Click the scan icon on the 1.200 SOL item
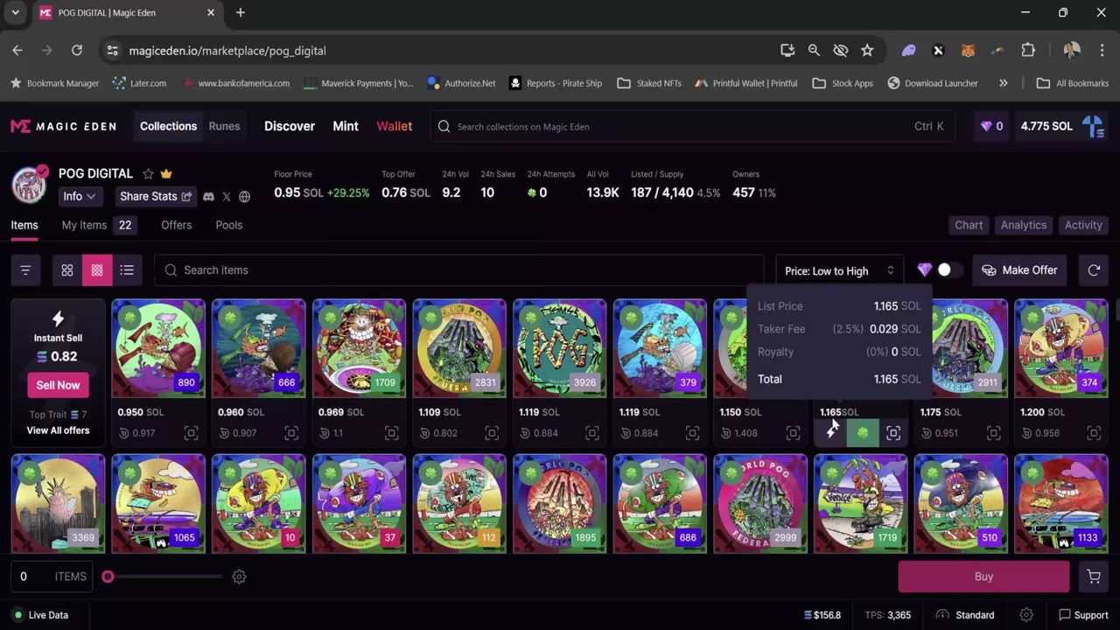This screenshot has height=630, width=1120. pos(1094,433)
